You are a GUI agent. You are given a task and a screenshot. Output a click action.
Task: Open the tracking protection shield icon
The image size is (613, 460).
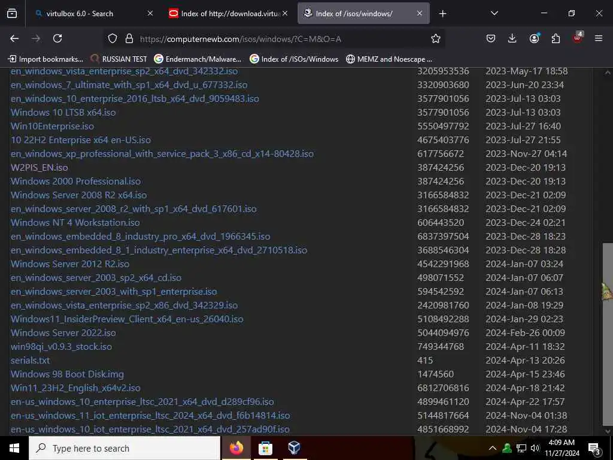coord(113,38)
